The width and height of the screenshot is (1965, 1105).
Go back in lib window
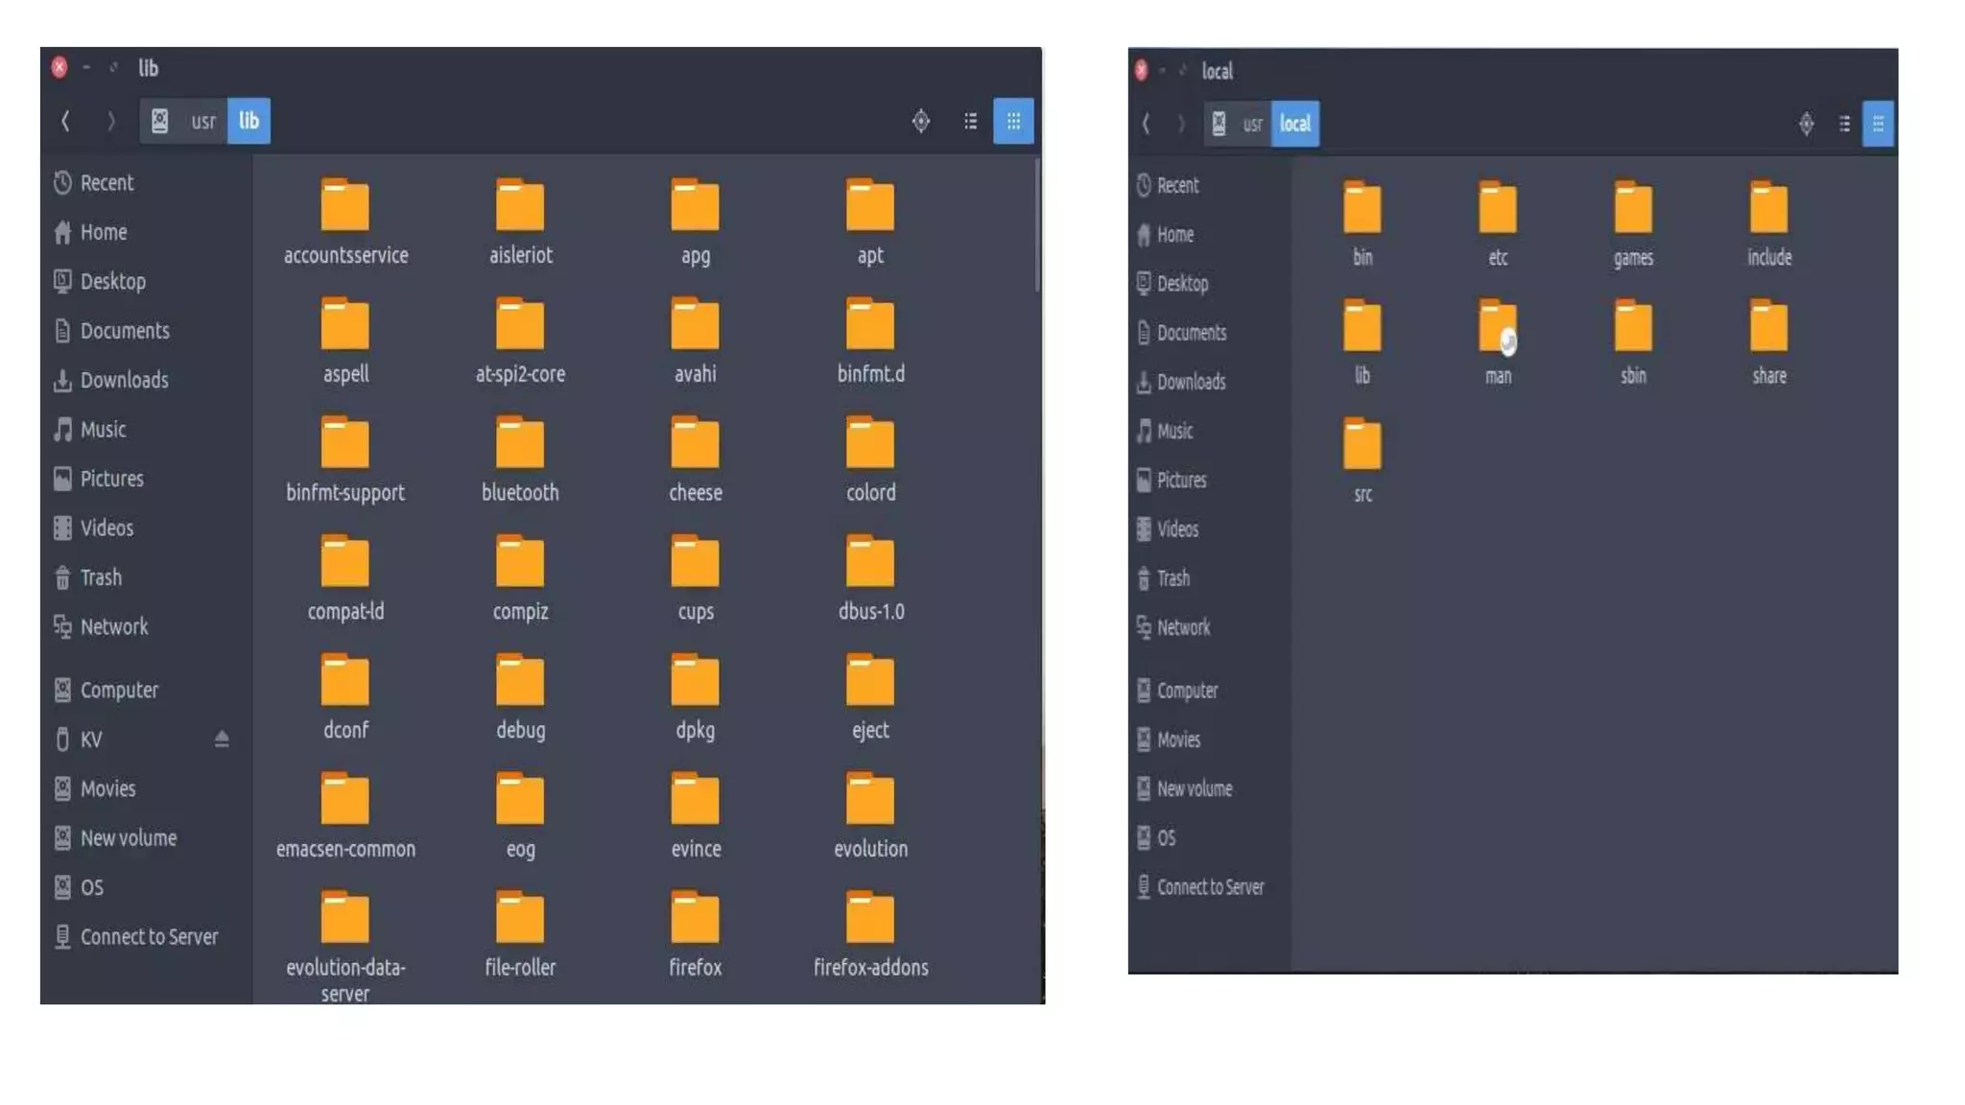pyautogui.click(x=65, y=121)
